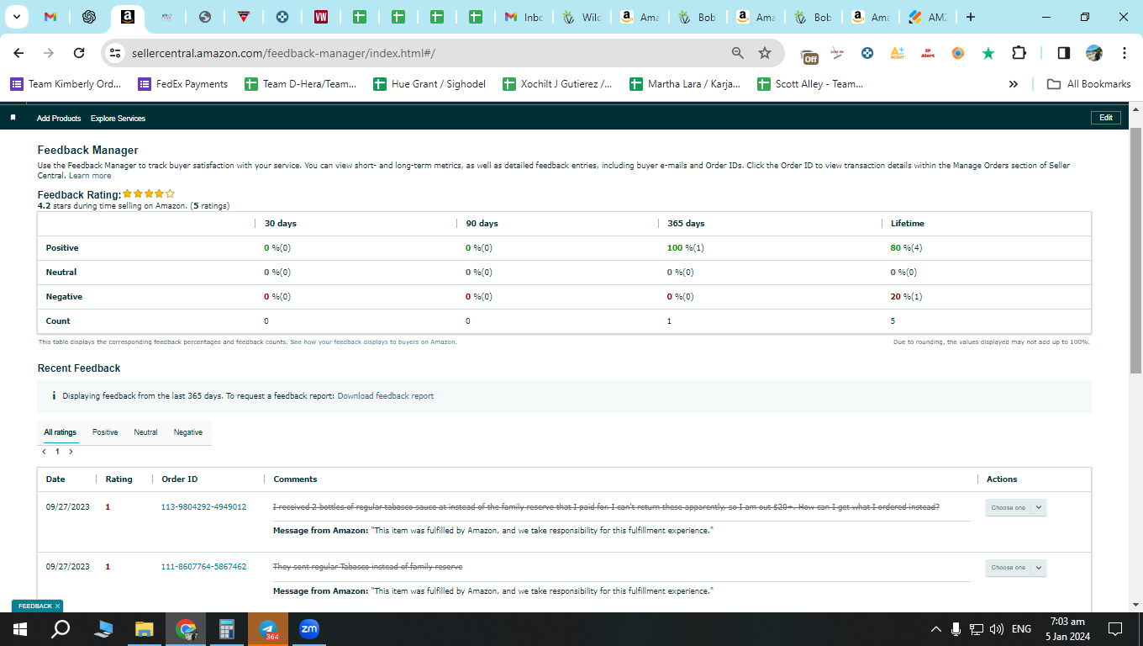Open Calculator from the taskbar
The image size is (1143, 646).
click(226, 629)
